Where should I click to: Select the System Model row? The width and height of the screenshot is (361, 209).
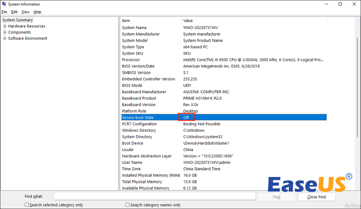click(224, 41)
